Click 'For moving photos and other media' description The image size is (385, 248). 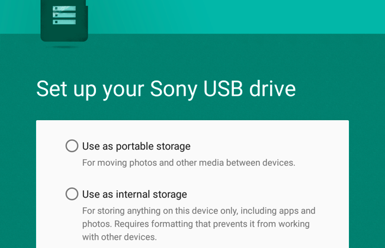point(188,162)
